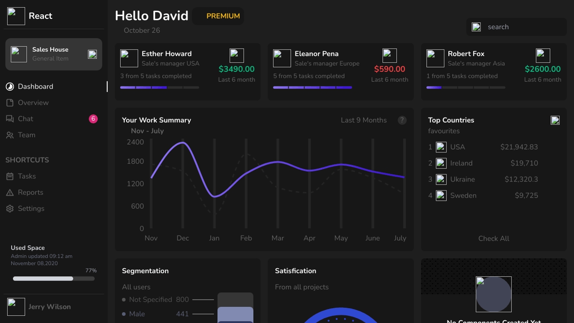
Task: Click the Settings gear icon
Action: 10,209
